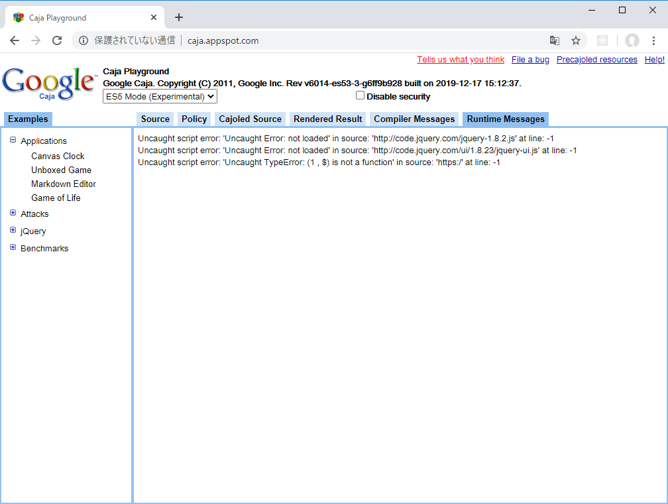Open the browser's Translate page icon

pos(554,40)
